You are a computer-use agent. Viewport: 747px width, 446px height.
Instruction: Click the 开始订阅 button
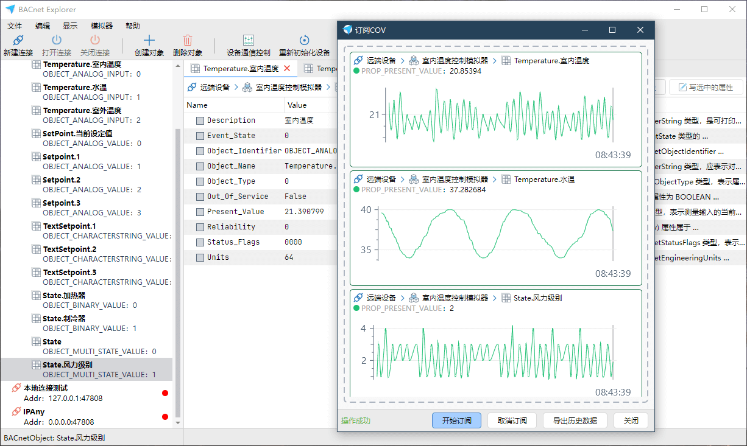tap(456, 420)
